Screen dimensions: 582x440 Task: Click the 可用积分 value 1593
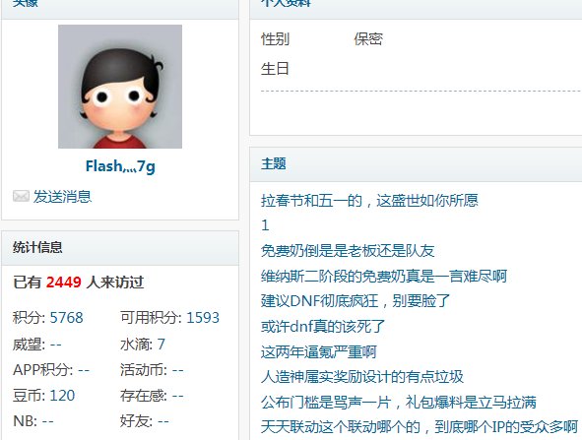click(x=203, y=318)
